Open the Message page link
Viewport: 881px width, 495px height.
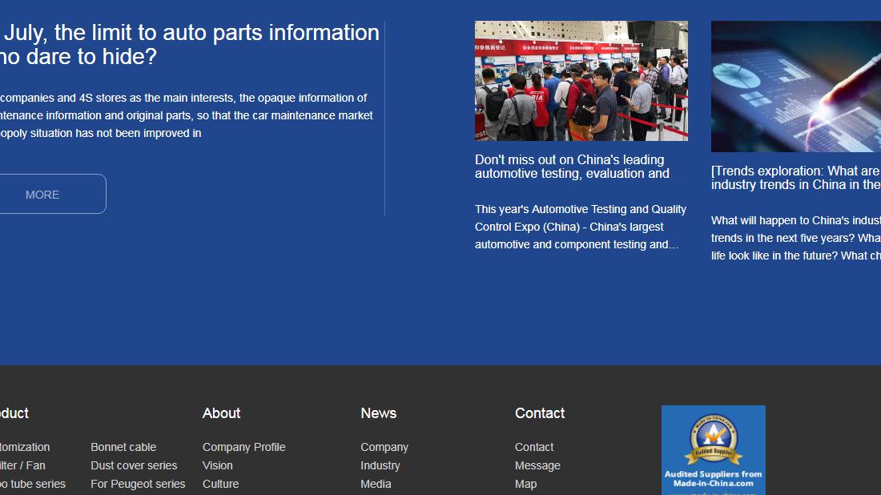pos(537,466)
